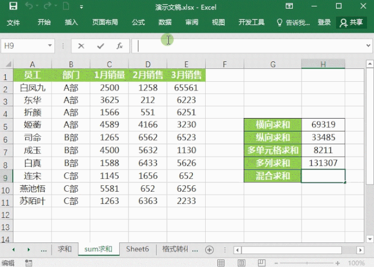
Task: Cancel formula entry with the X icon
Action: pos(81,46)
